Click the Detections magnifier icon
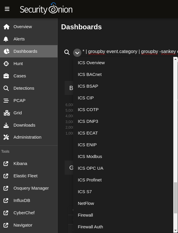Image resolution: width=178 pixels, height=233 pixels. [x=6, y=88]
